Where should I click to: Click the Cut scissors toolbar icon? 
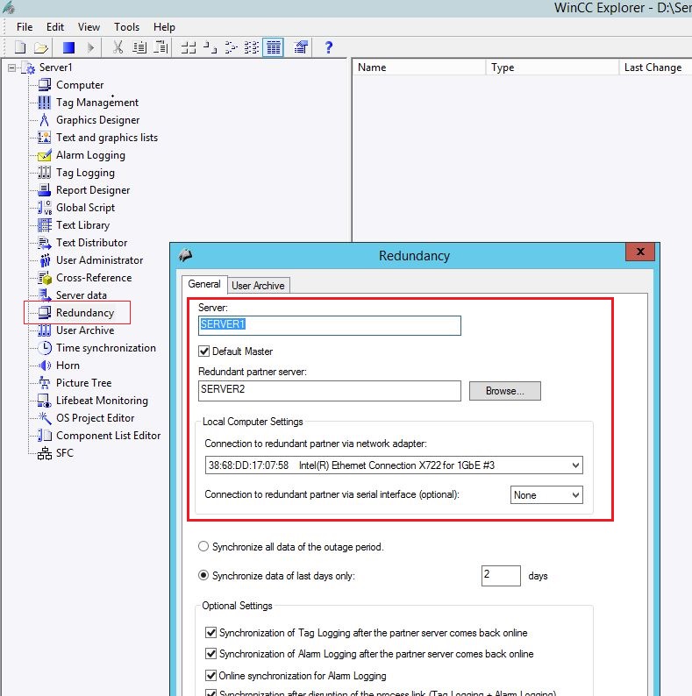click(x=118, y=47)
